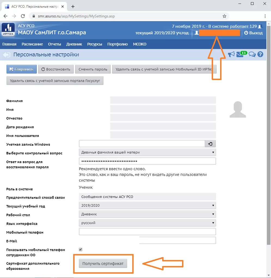Click the 'Ученик' role text

[86, 187]
